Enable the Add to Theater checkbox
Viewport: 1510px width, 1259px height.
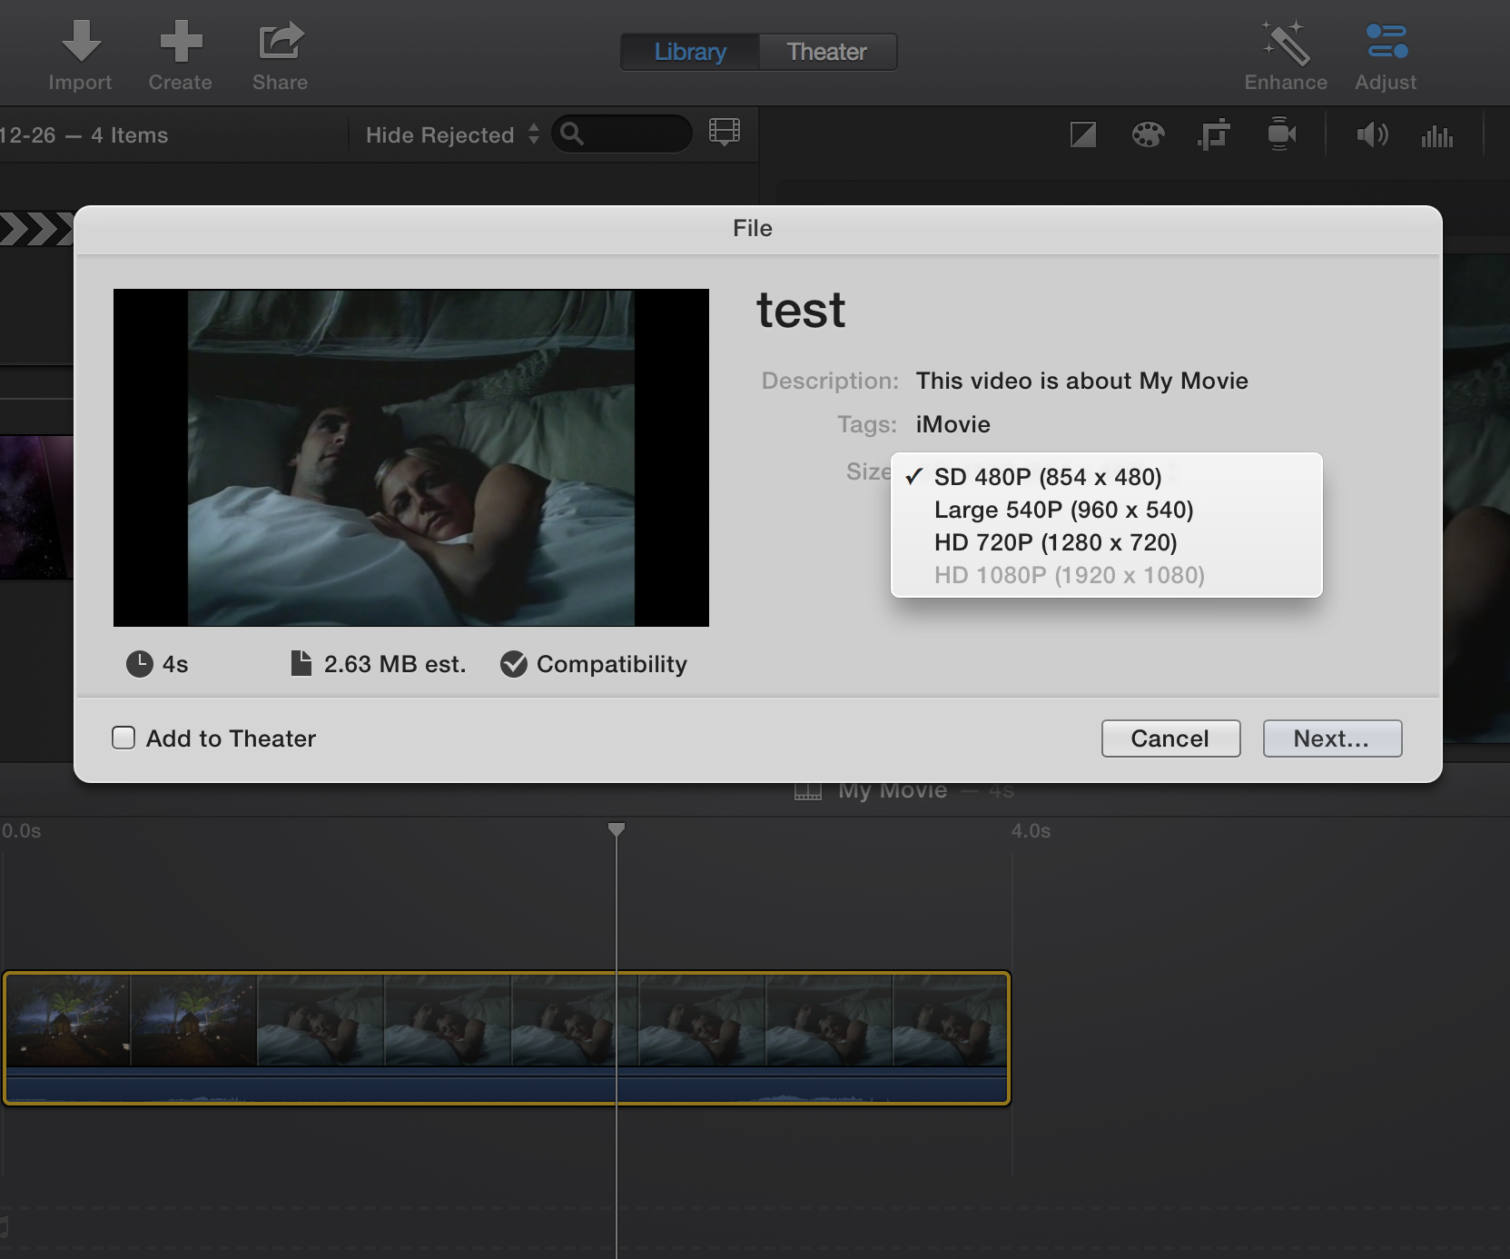123,738
